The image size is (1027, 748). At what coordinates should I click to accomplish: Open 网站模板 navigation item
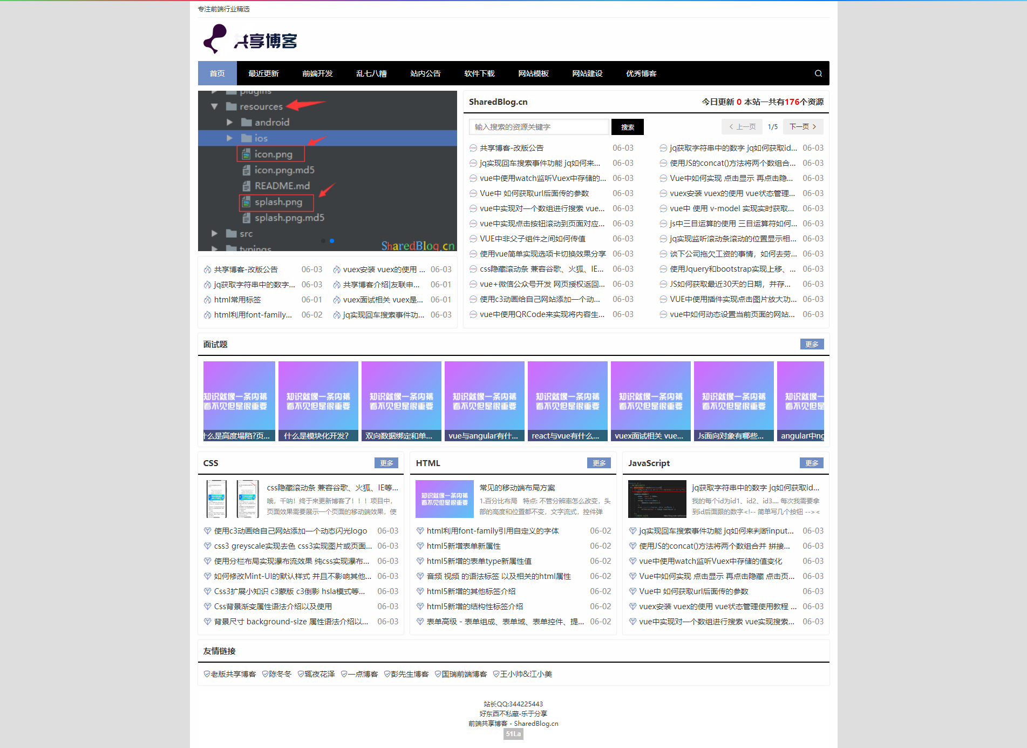[533, 73]
